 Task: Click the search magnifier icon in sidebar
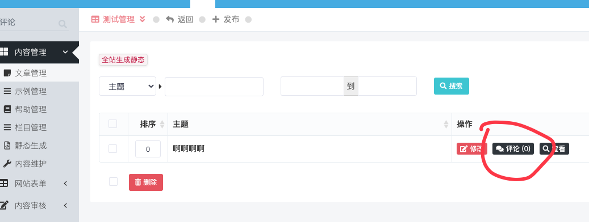click(62, 24)
